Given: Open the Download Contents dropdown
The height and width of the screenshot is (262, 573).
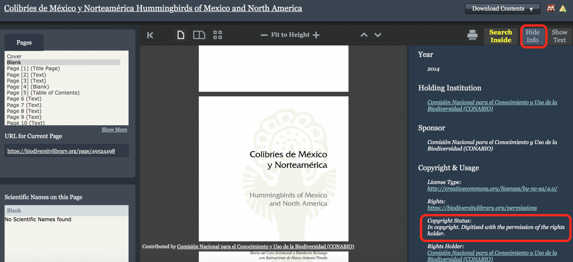Looking at the screenshot, I should (502, 9).
